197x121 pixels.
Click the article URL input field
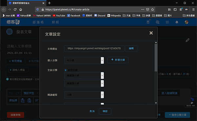tap(94, 48)
